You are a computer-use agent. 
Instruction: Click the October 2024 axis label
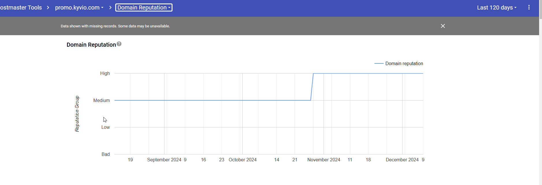point(243,160)
